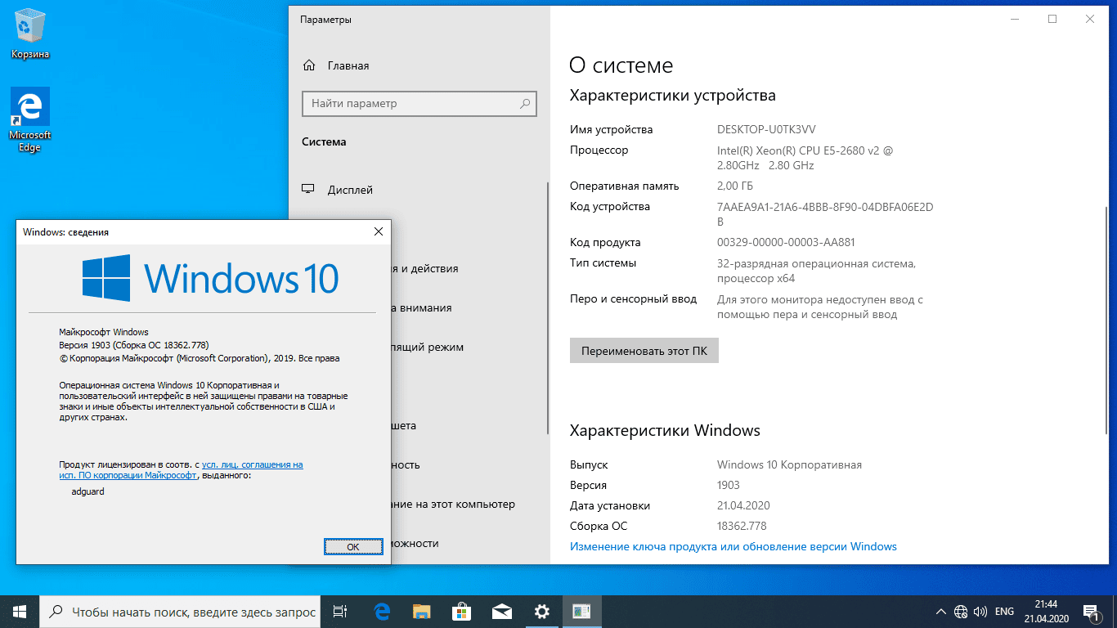Select device name DESKTOP-U0TK3VV text

766,129
